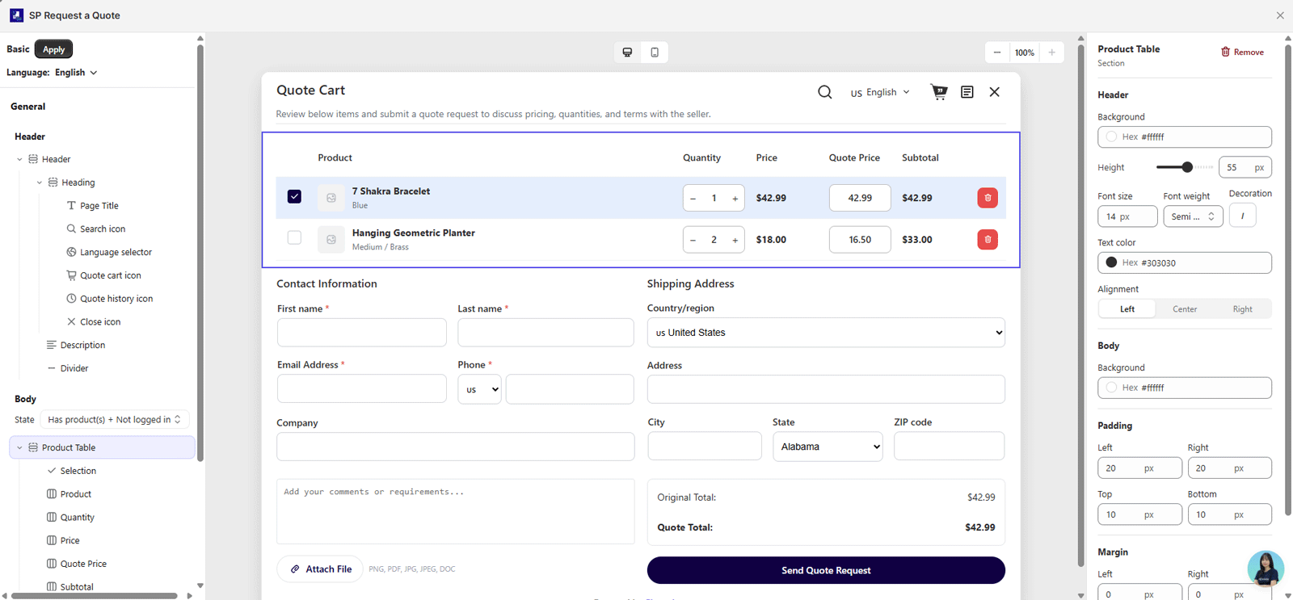This screenshot has height=600, width=1293.
Task: Adjust the header Height slider
Action: click(x=1186, y=167)
